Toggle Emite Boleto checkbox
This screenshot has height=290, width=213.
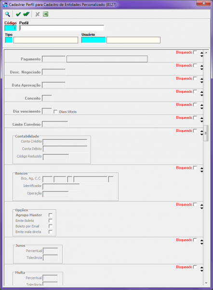(50, 220)
